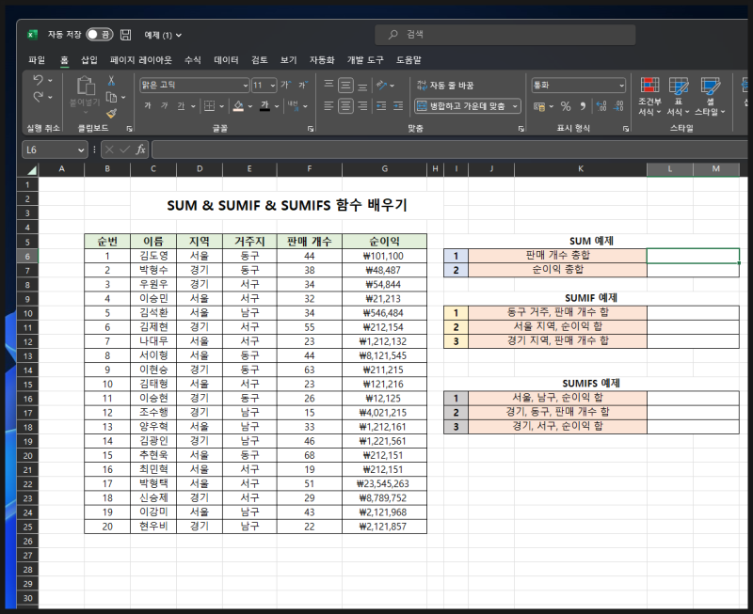Expand the underline style dropdown arrow

[193, 106]
